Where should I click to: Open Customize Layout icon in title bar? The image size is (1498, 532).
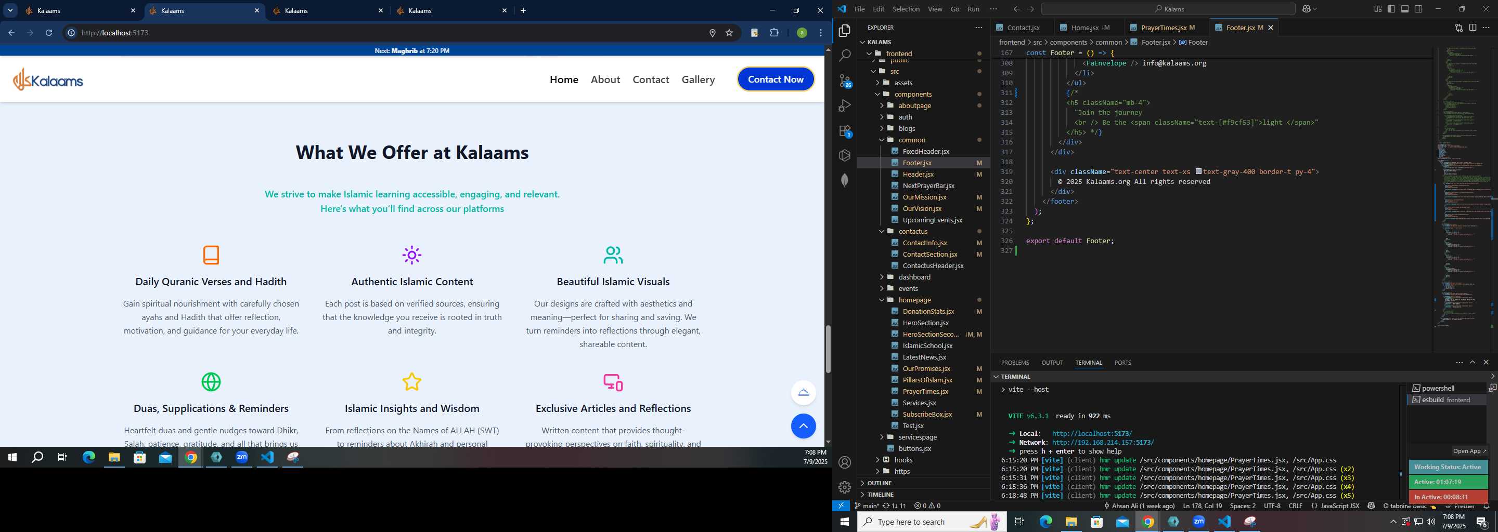pos(1378,9)
